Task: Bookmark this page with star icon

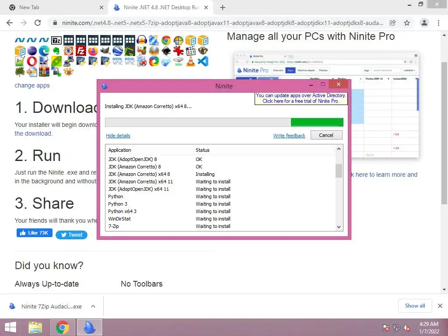Action: pyautogui.click(x=407, y=23)
